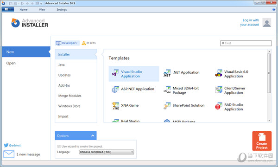Click the templates scrollbar up arrow
The width and height of the screenshot is (278, 167).
(x=269, y=51)
